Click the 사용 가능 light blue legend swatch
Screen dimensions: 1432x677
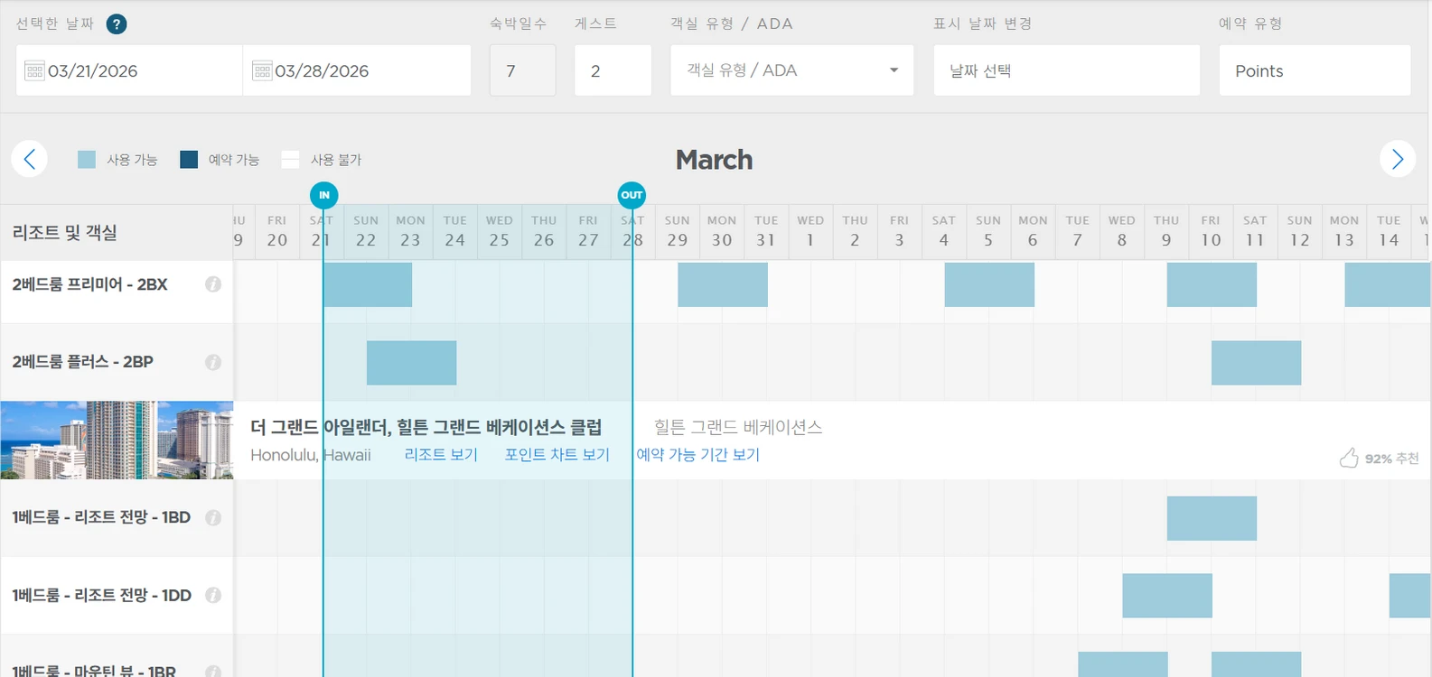click(87, 160)
